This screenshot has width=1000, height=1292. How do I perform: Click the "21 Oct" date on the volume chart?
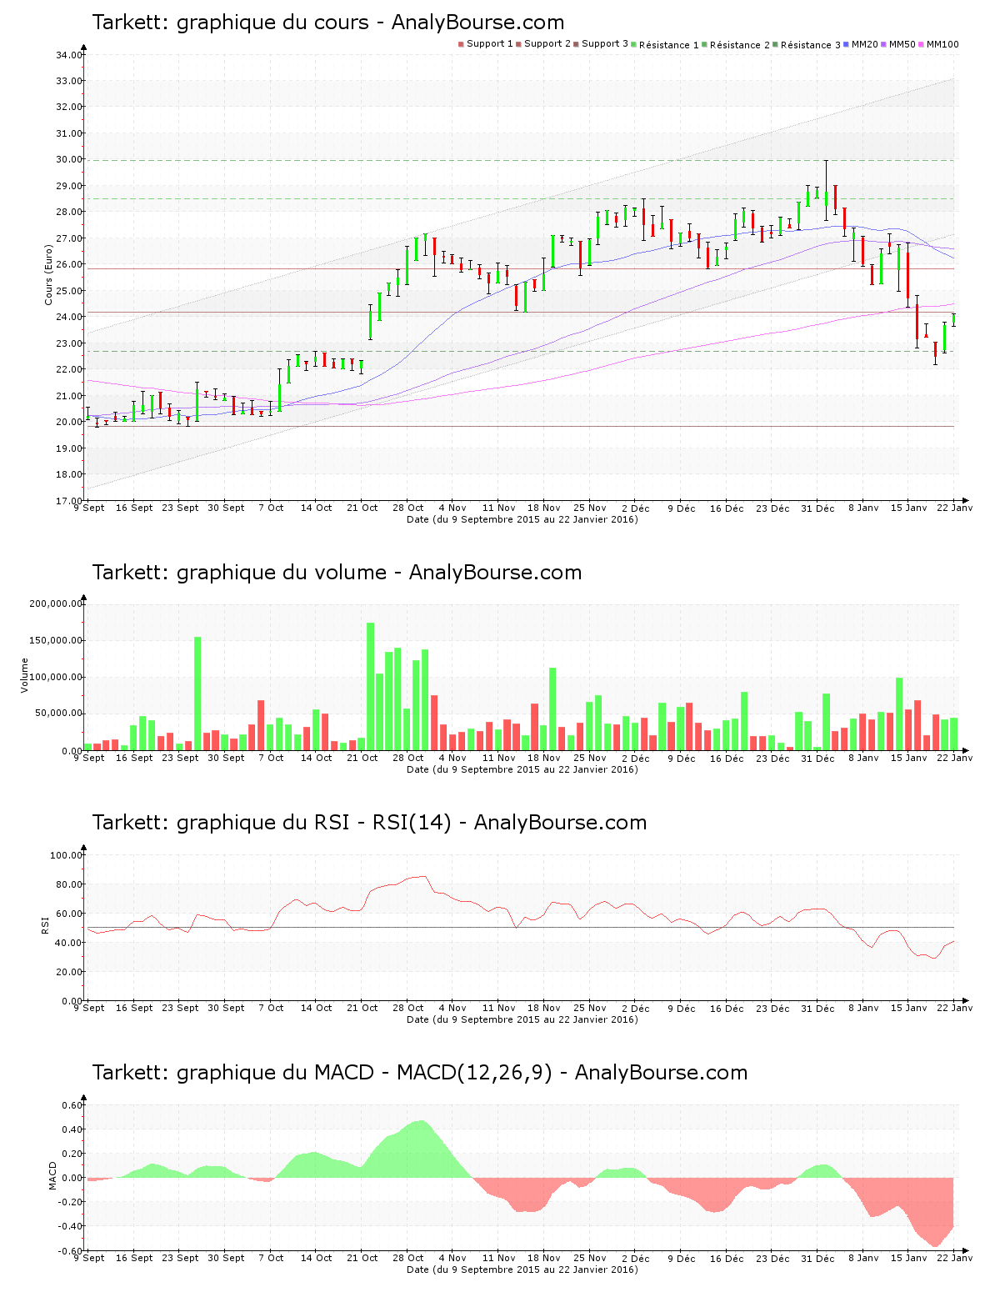coord(362,758)
